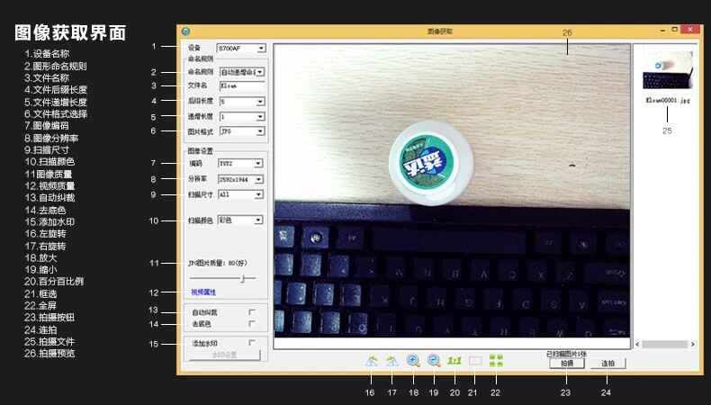Click the disabled 水印设置 button

tap(224, 355)
